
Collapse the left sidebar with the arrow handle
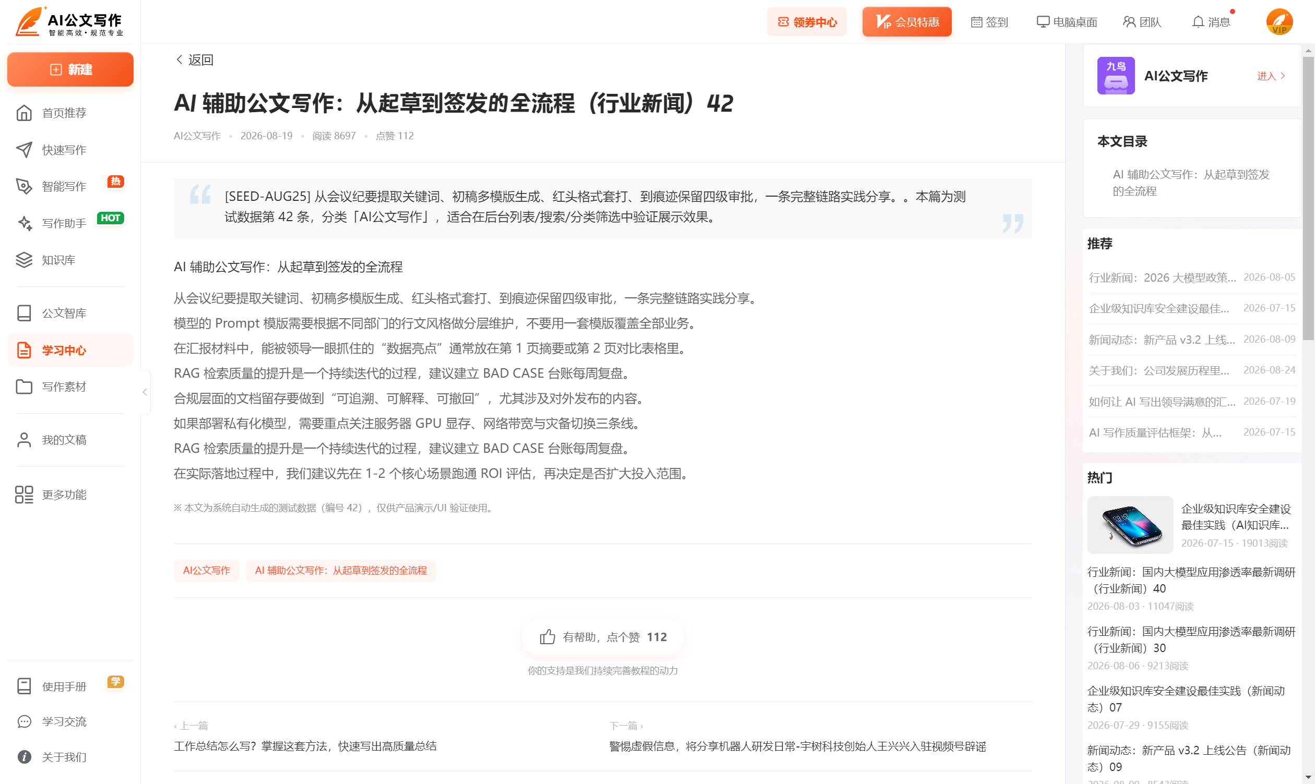coord(145,392)
